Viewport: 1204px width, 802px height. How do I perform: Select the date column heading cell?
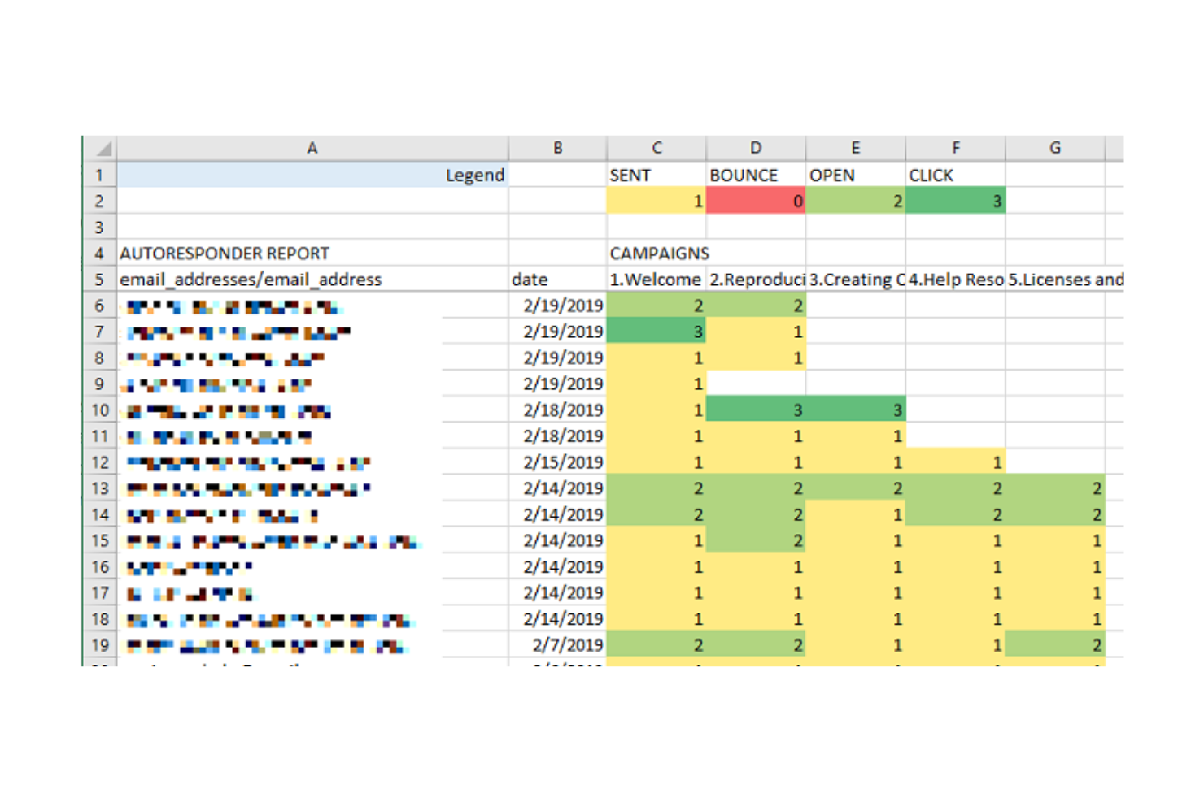[557, 280]
